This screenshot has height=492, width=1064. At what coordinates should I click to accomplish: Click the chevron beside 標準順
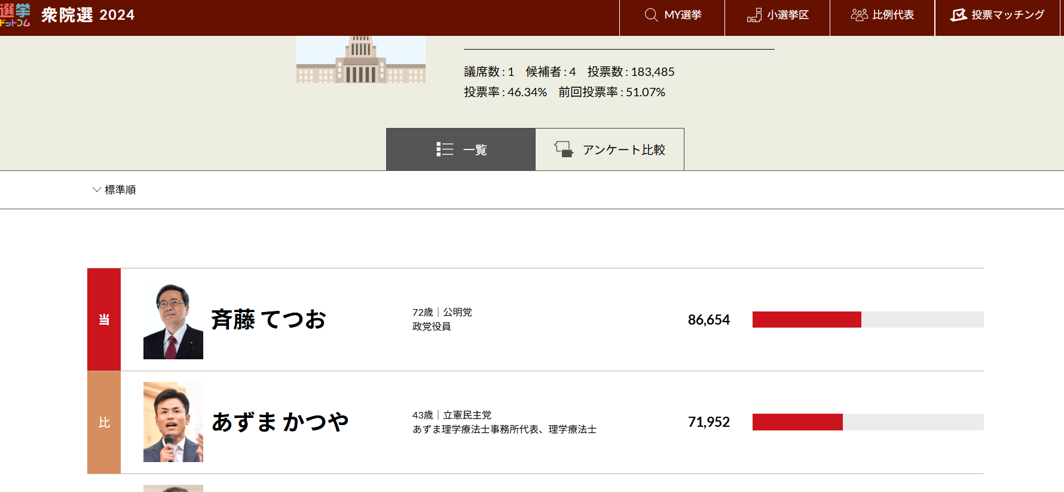(x=96, y=190)
